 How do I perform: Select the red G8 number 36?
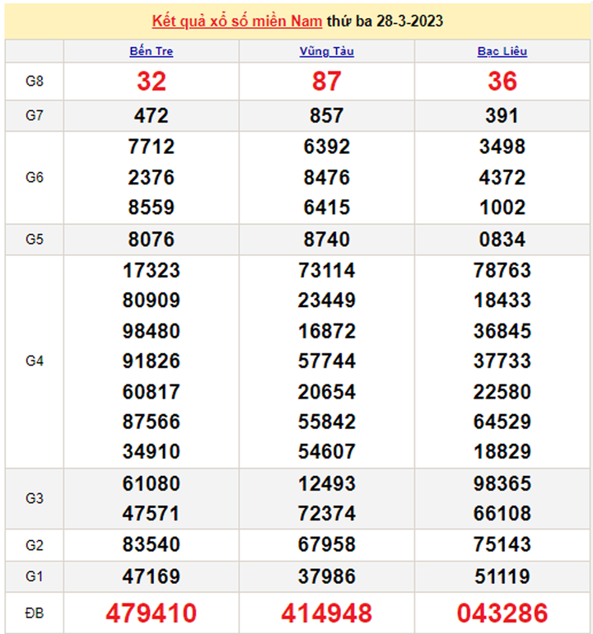click(502, 81)
